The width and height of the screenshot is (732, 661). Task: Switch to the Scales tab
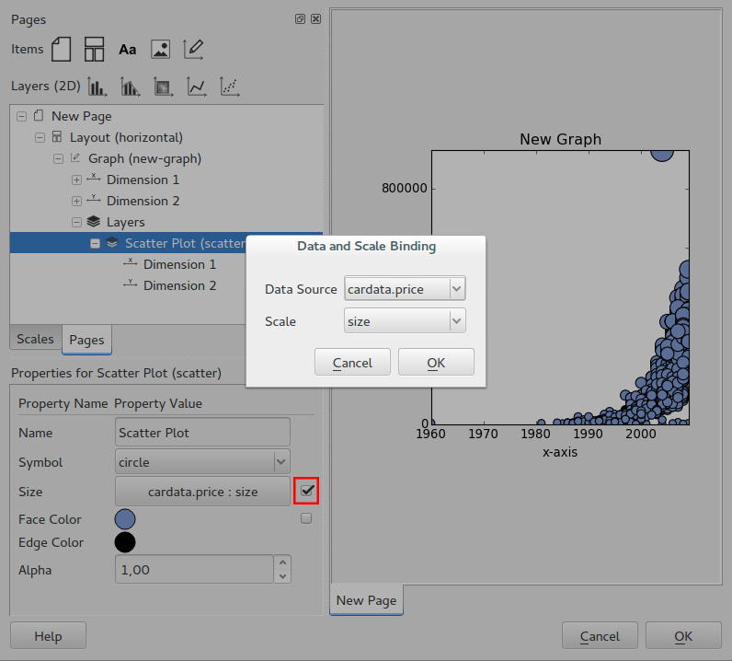pos(35,339)
